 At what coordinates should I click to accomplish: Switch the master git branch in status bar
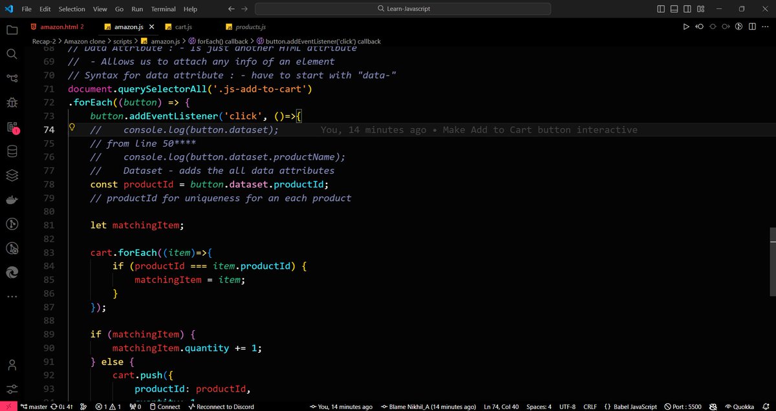tap(34, 406)
